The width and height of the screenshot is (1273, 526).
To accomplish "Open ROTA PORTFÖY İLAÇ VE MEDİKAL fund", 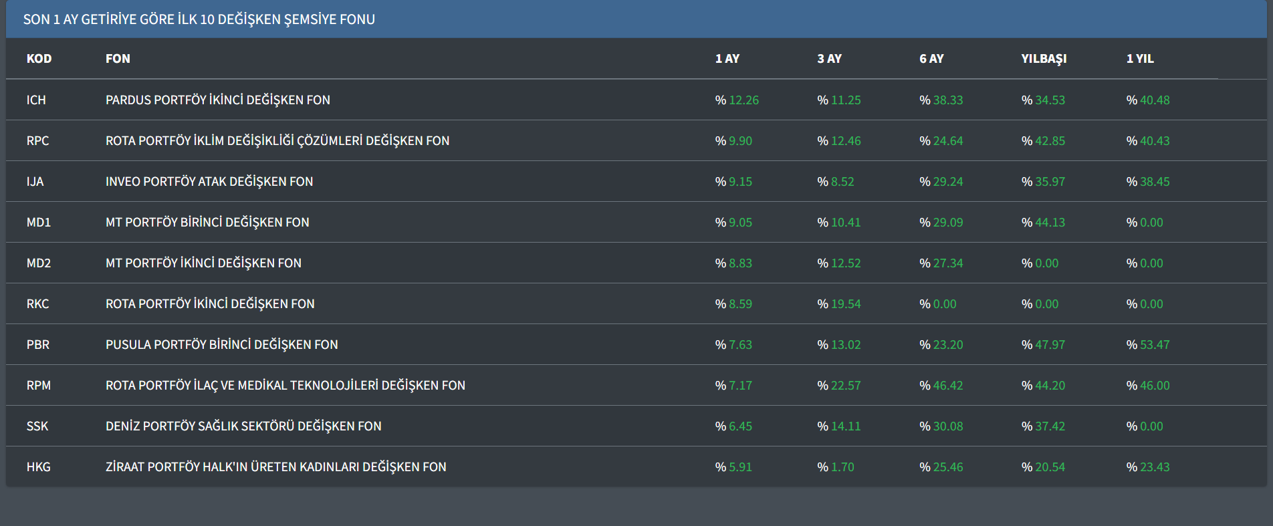I will 285,386.
